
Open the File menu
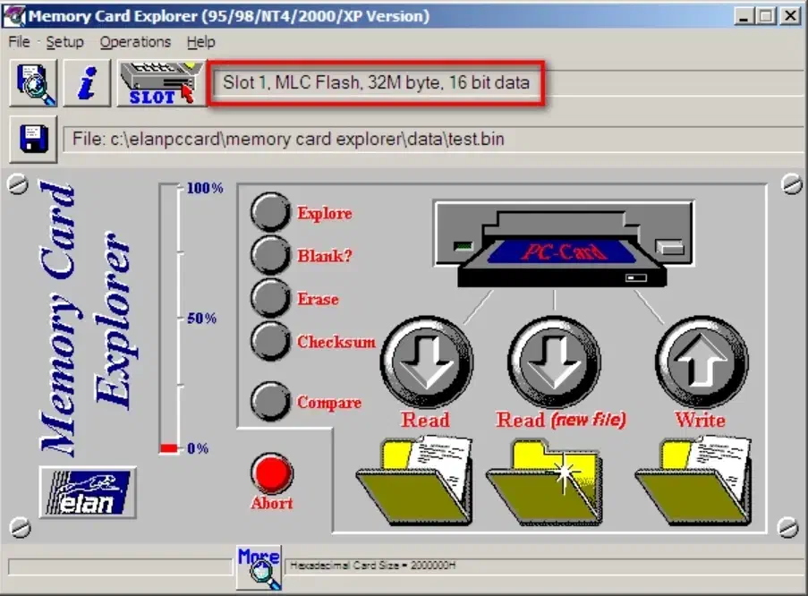[19, 42]
